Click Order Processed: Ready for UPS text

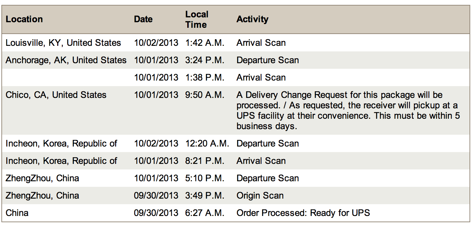pyautogui.click(x=303, y=213)
